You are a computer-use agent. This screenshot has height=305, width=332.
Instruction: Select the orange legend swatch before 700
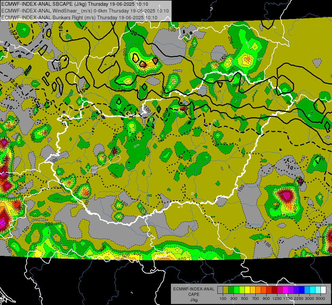coord(258,290)
